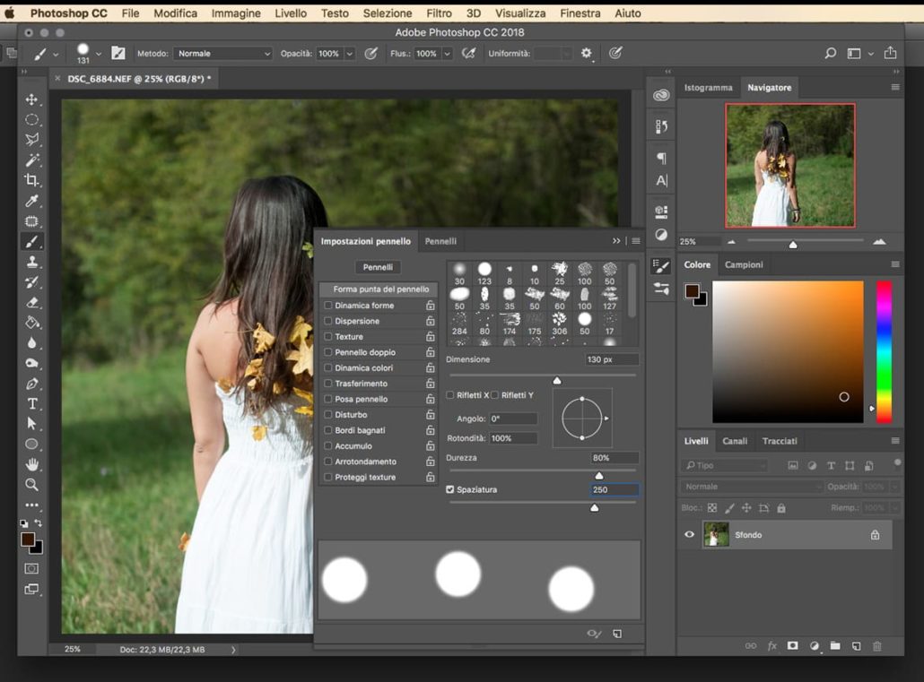The width and height of the screenshot is (924, 682).
Task: Open the tool preset picker arrow
Action: 56,54
